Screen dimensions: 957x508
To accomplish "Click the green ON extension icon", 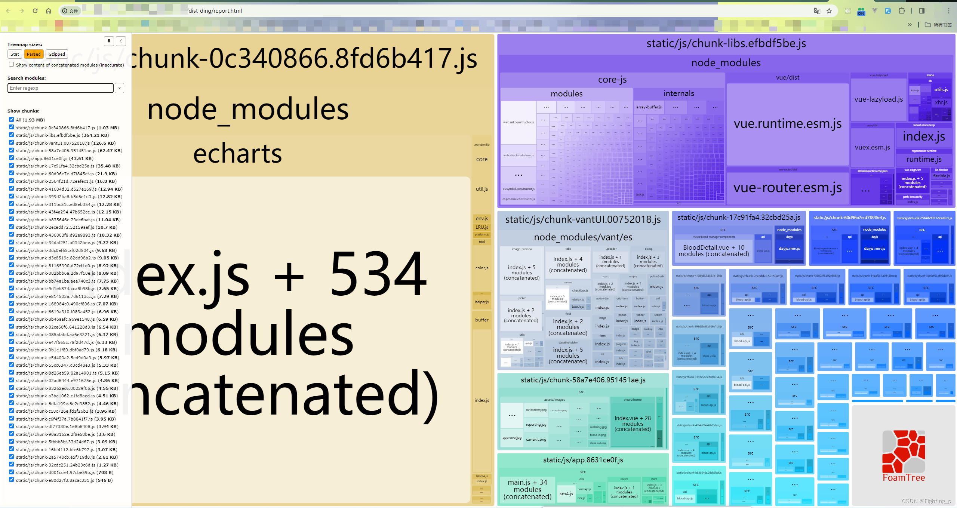I will pos(861,12).
